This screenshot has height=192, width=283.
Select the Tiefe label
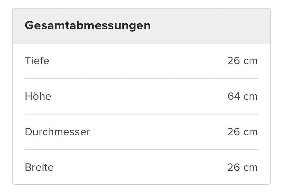[37, 61]
